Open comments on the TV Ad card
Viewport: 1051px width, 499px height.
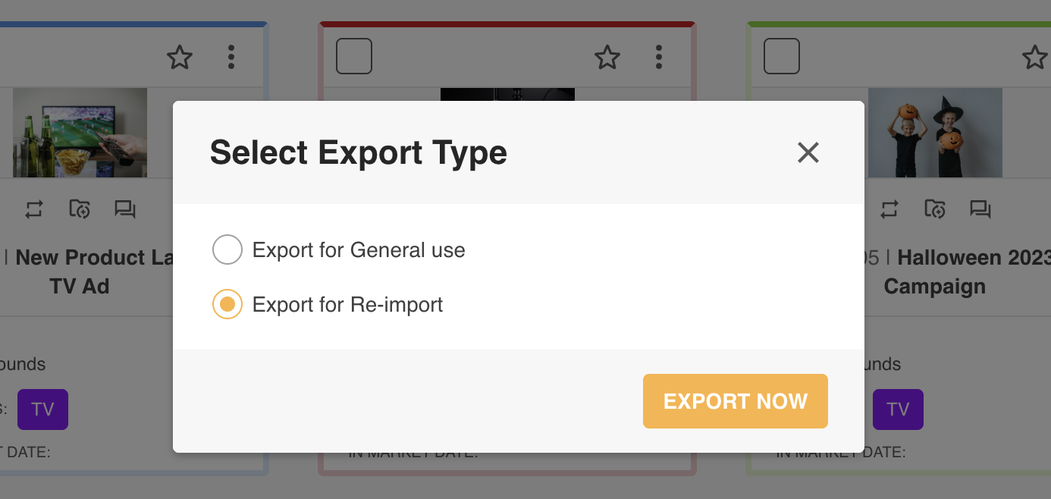(x=125, y=209)
